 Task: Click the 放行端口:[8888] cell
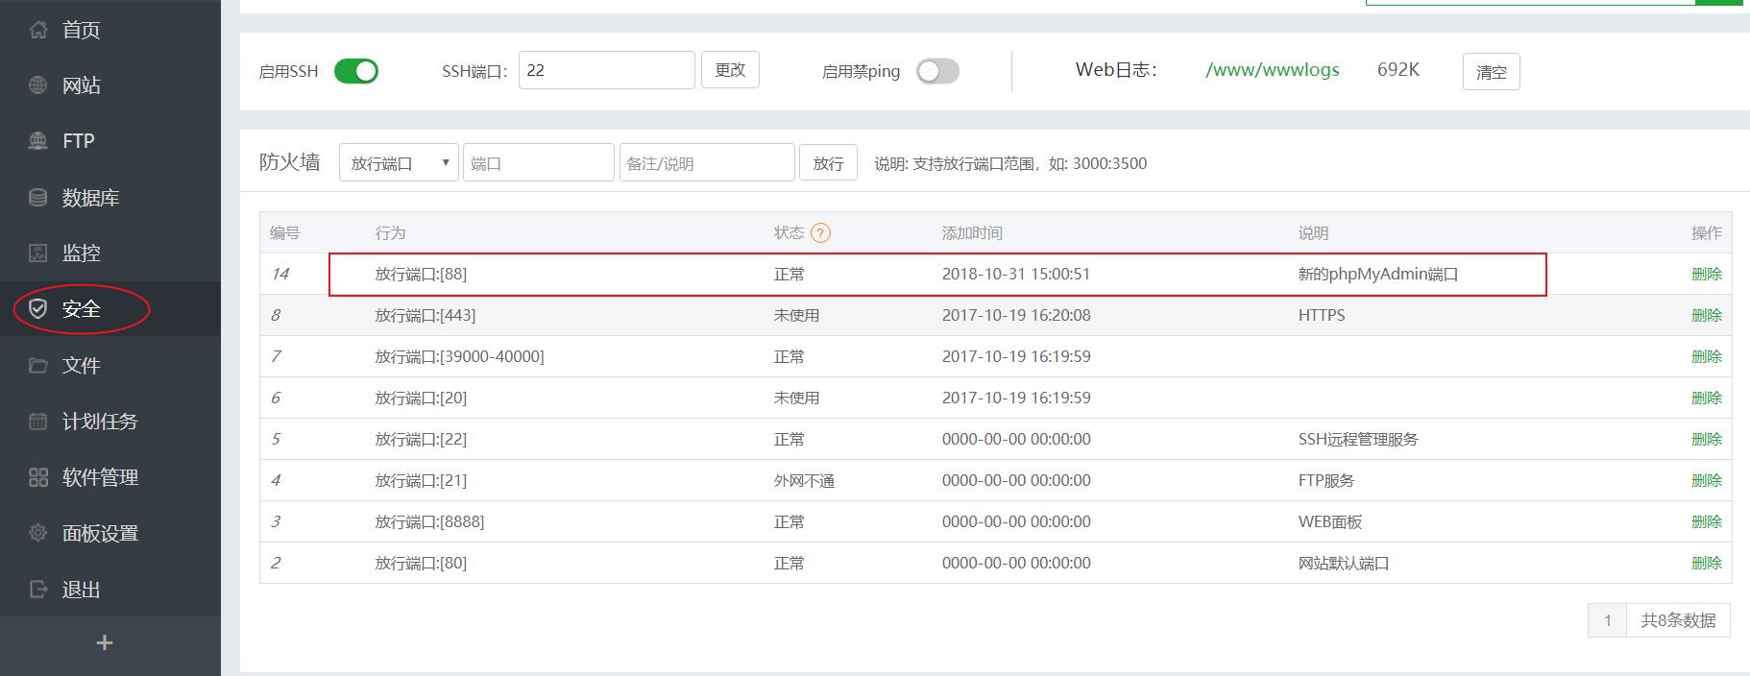[x=429, y=521]
